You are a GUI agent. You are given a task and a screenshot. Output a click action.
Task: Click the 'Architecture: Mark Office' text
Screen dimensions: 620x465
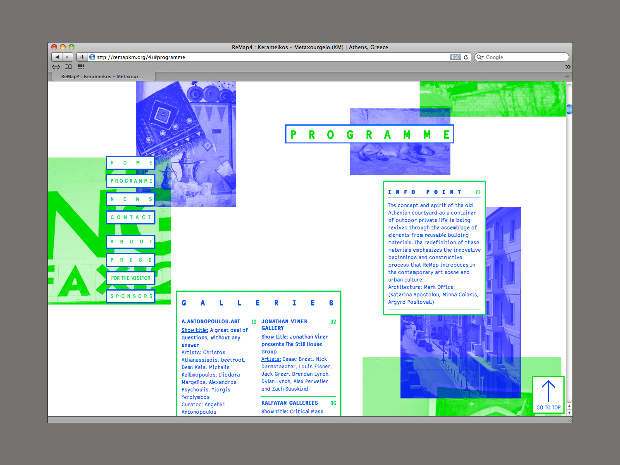tap(421, 287)
